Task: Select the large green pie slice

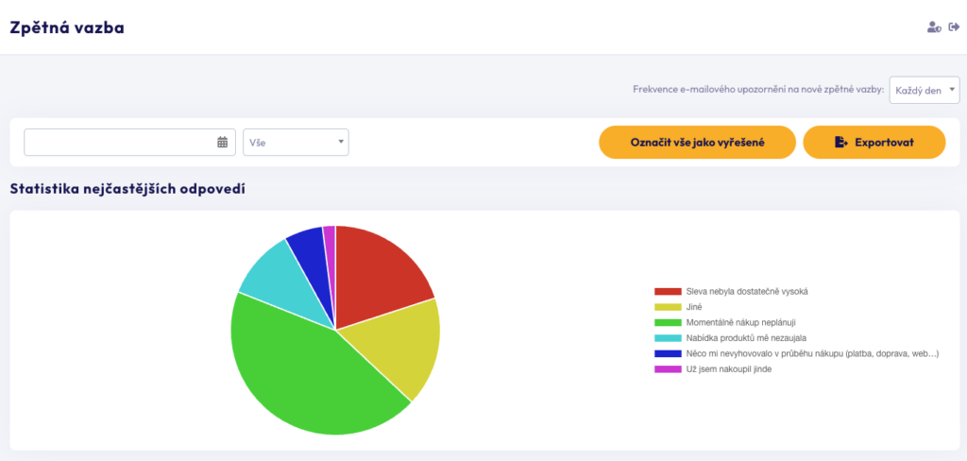Action: point(302,378)
